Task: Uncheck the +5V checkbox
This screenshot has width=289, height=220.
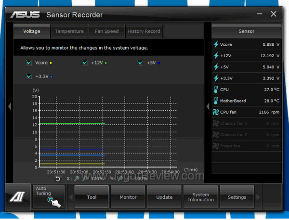Action: click(141, 63)
